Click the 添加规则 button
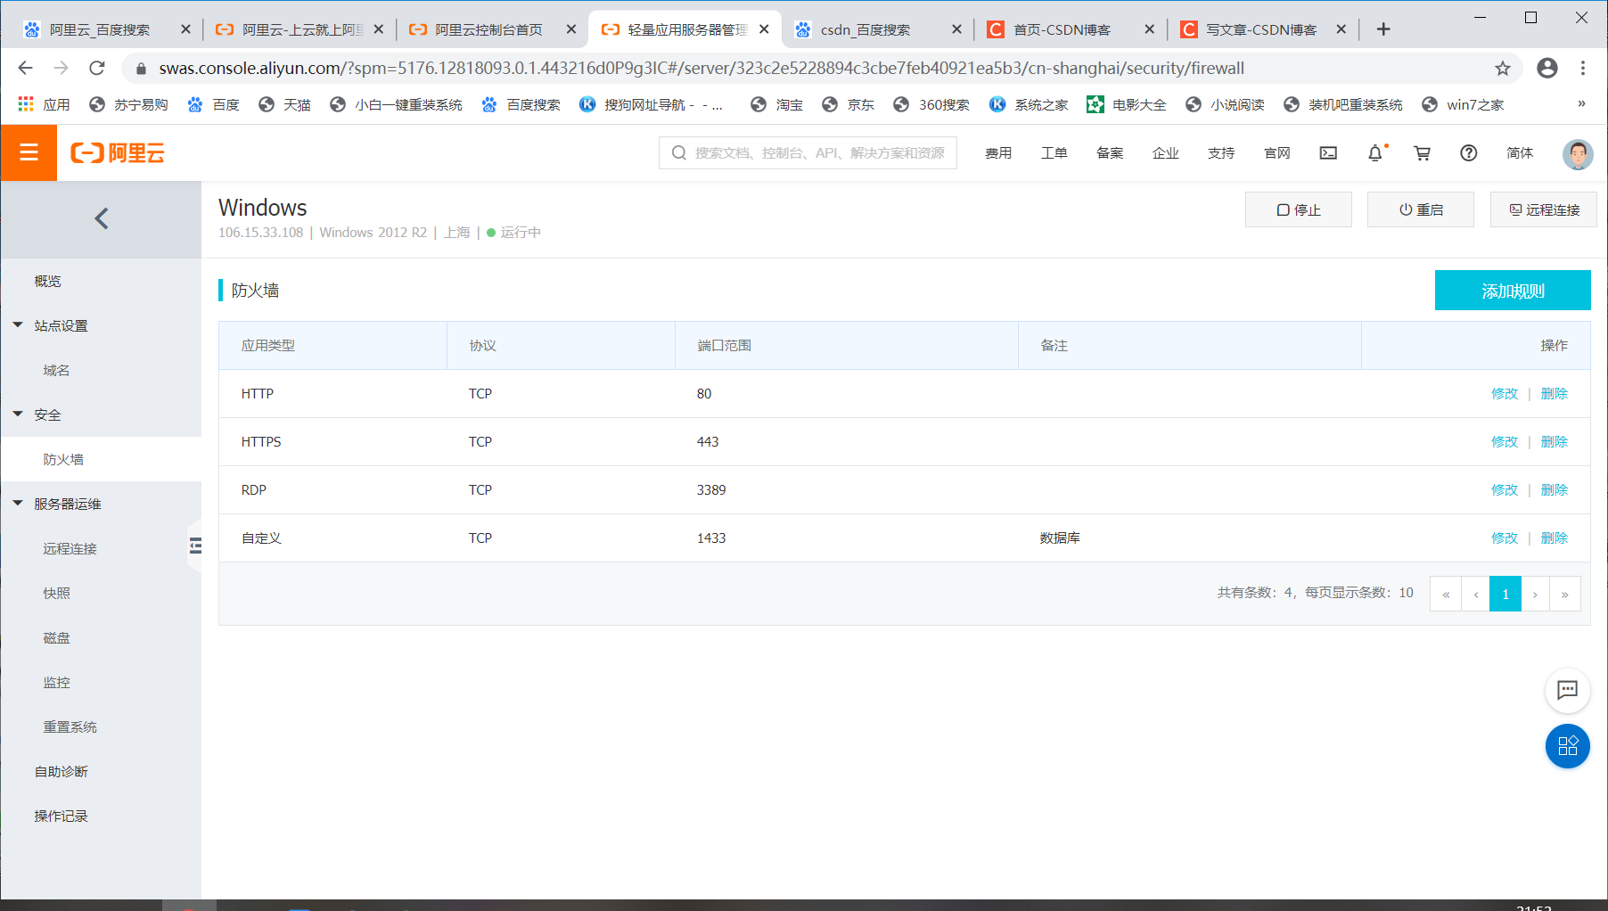The height and width of the screenshot is (911, 1608). click(1512, 290)
